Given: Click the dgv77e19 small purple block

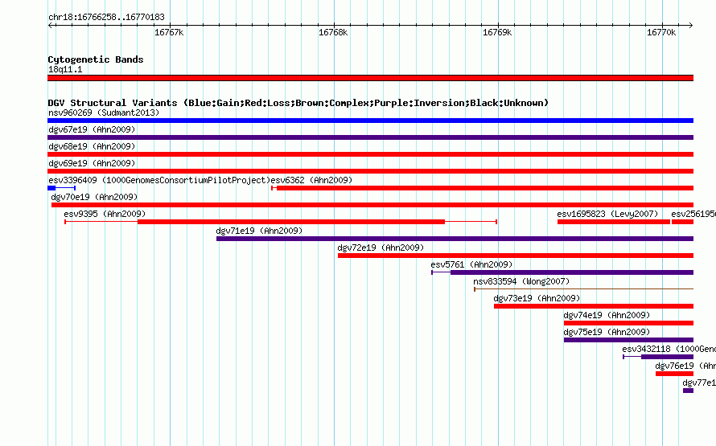Looking at the screenshot, I should click(688, 391).
